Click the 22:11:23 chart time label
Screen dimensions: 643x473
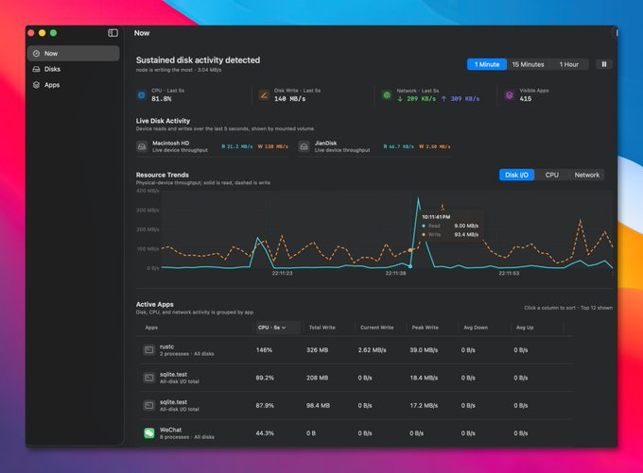tap(282, 273)
